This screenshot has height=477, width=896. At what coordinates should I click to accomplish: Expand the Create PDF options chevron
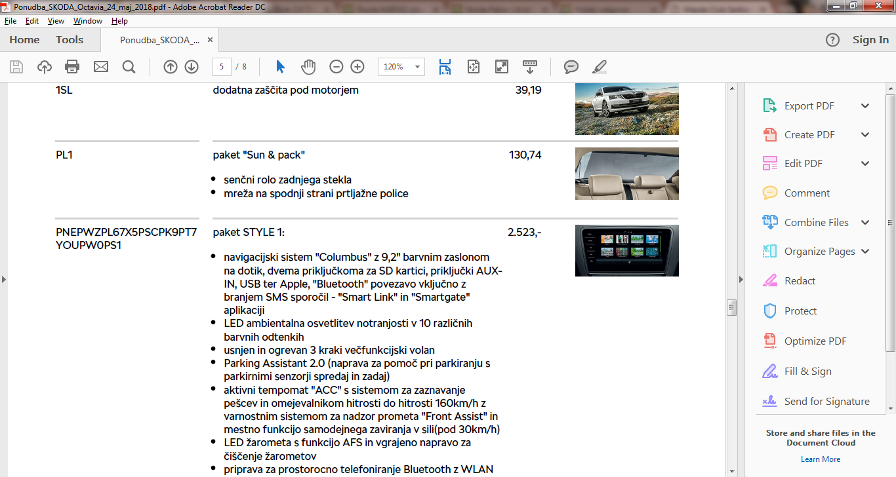pyautogui.click(x=865, y=135)
